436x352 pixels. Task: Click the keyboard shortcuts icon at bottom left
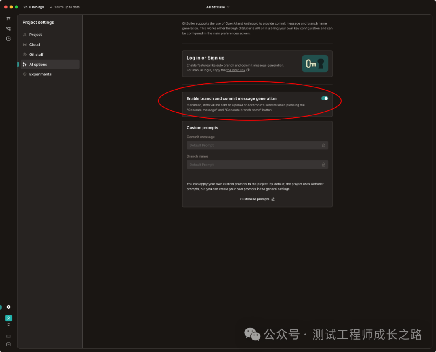pos(8,336)
